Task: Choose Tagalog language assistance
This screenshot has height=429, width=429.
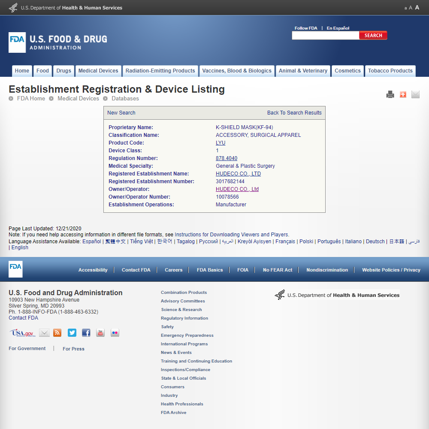Action: tap(186, 241)
